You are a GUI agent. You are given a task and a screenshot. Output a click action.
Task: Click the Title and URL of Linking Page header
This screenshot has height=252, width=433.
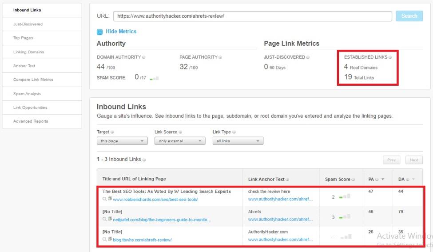tap(134, 179)
